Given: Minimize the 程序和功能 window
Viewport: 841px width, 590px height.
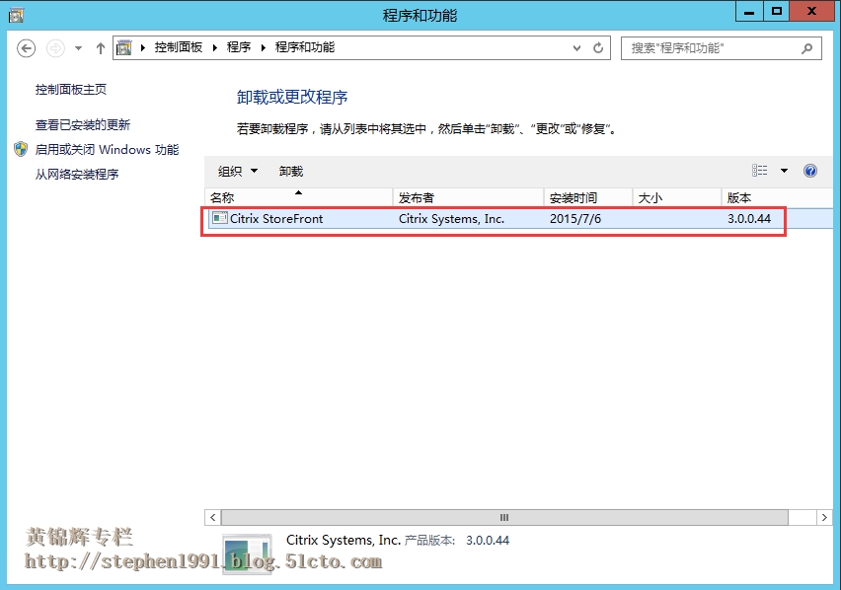Looking at the screenshot, I should [749, 11].
